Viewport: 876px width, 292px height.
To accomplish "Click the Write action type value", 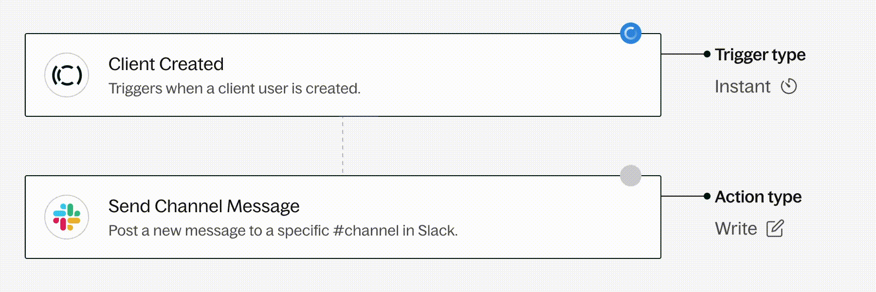I will tap(736, 229).
